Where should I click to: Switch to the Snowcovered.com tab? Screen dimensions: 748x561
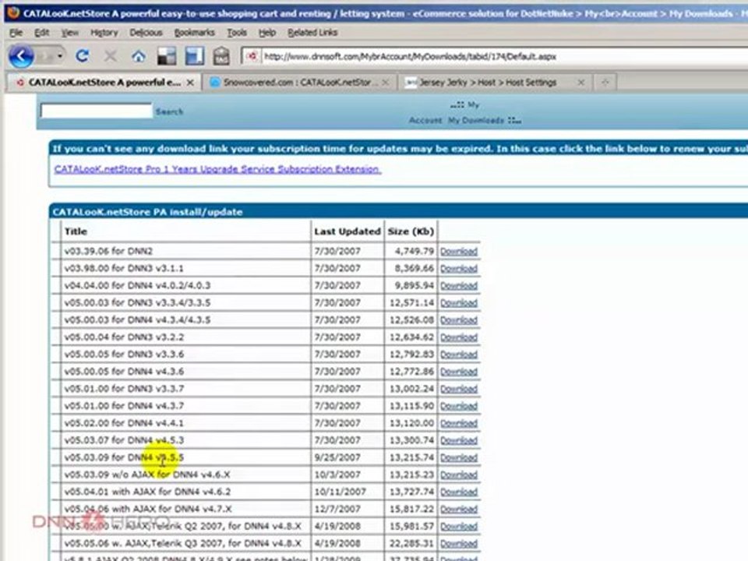(x=299, y=83)
